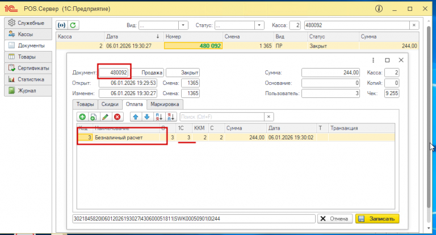This screenshot has height=235, width=436.
Task: Open Кассы section in sidebar
Action: pos(28,34)
